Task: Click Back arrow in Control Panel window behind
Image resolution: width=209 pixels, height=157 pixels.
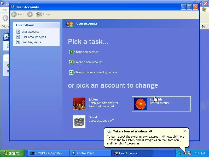Action: pyautogui.click(x=5, y=18)
